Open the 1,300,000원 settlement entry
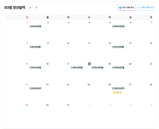Screen dimensions: 159x129 click(35, 88)
